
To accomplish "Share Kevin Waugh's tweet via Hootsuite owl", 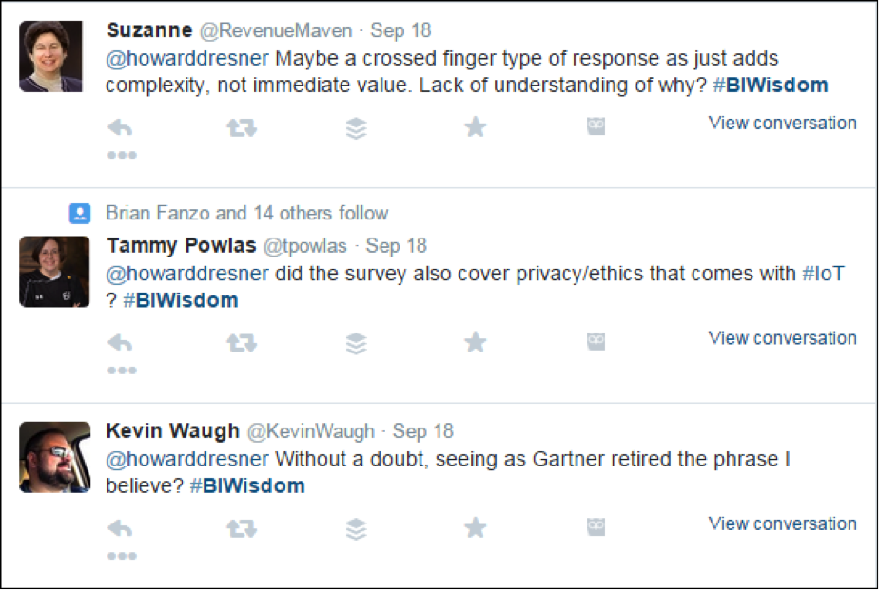I will pyautogui.click(x=596, y=526).
